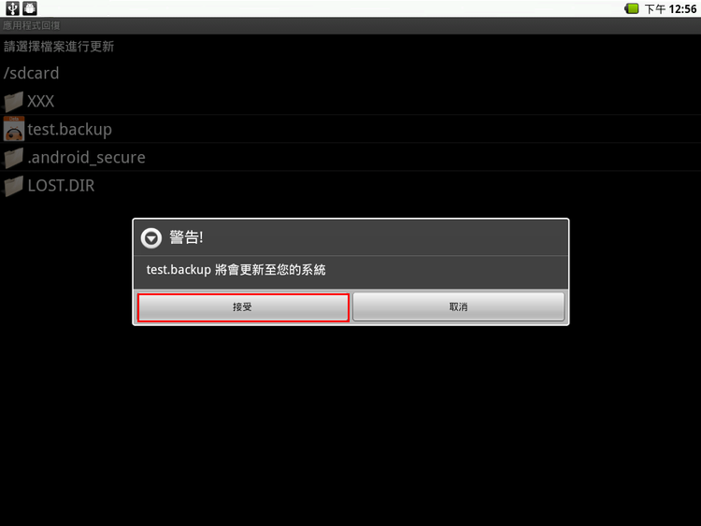Click the 警告! dialog title text
The height and width of the screenshot is (526, 701).
(x=186, y=237)
